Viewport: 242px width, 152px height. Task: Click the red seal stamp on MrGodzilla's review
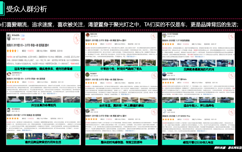[77, 38]
